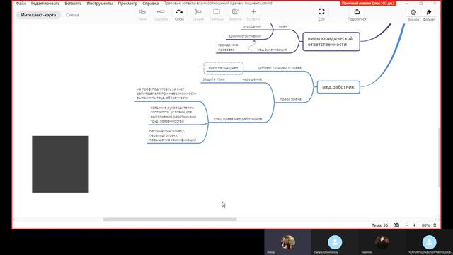Screen dimensions: 453x255
Task: Select the 'гражданско-правовая' subtopic
Action: point(229,47)
